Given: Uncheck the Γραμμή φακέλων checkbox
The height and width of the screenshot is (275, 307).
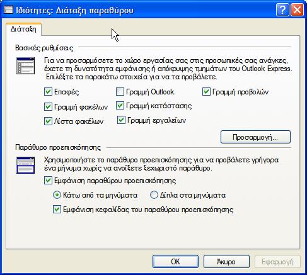Looking at the screenshot, I should [x=48, y=107].
